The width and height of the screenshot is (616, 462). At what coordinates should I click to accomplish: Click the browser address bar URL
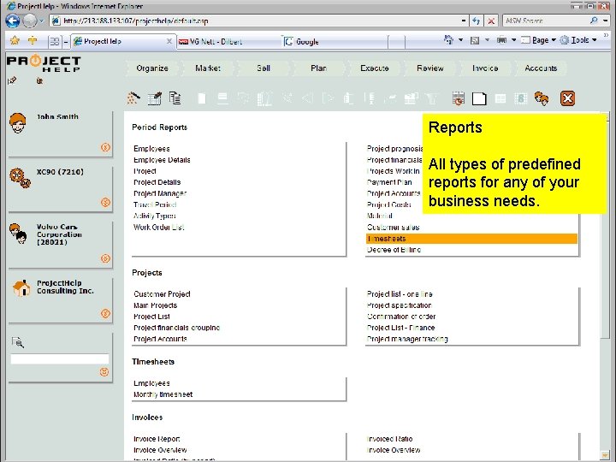(136, 21)
